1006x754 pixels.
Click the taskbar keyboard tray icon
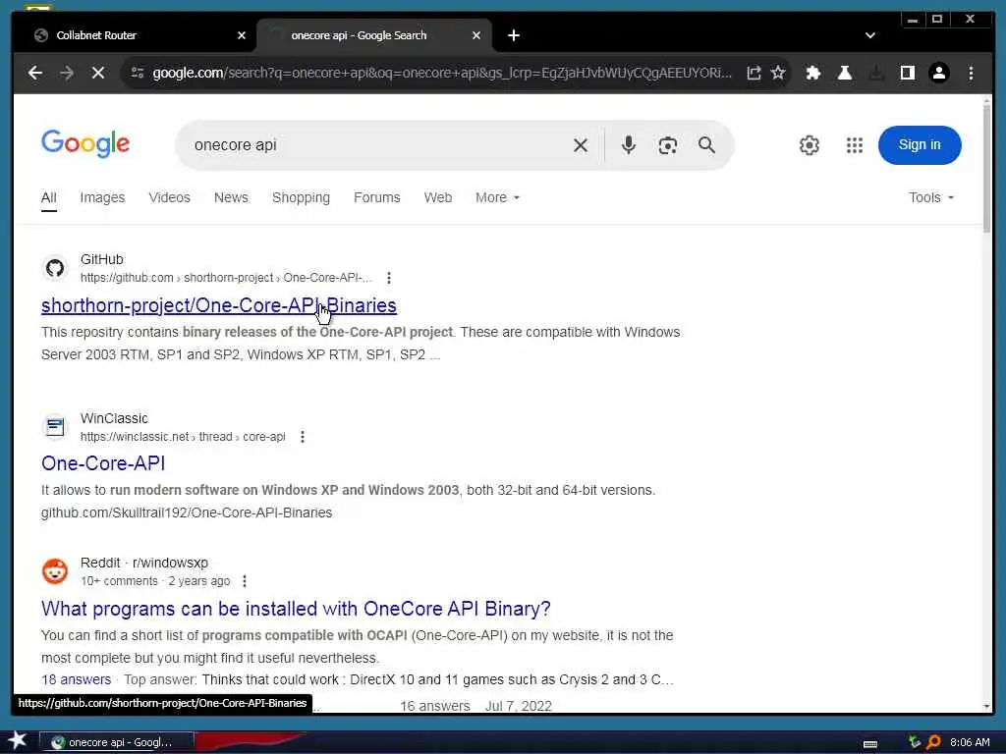point(870,744)
